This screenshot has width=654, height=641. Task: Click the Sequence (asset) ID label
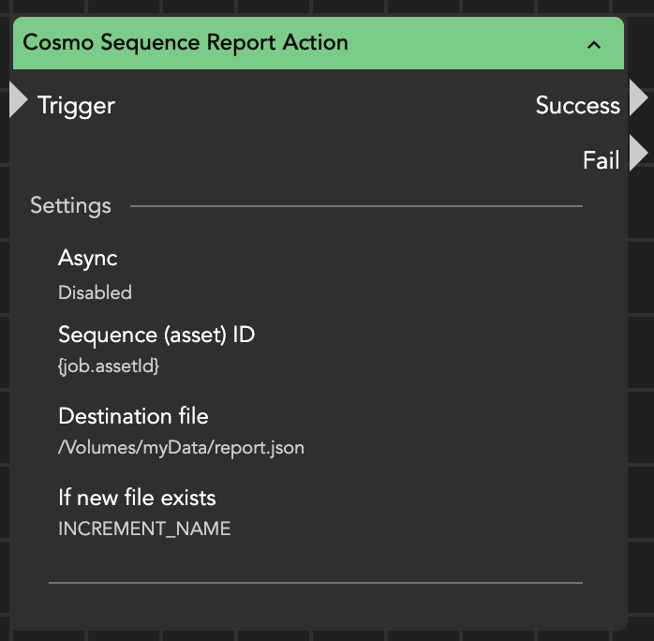(156, 335)
